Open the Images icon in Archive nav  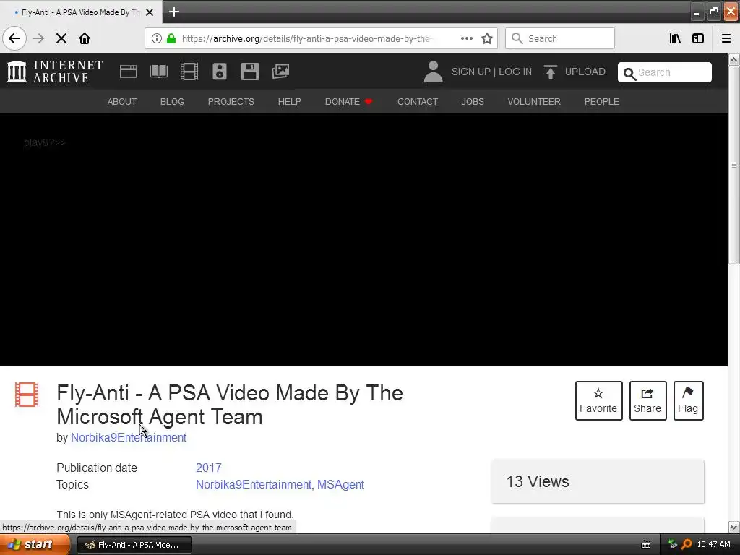click(280, 72)
